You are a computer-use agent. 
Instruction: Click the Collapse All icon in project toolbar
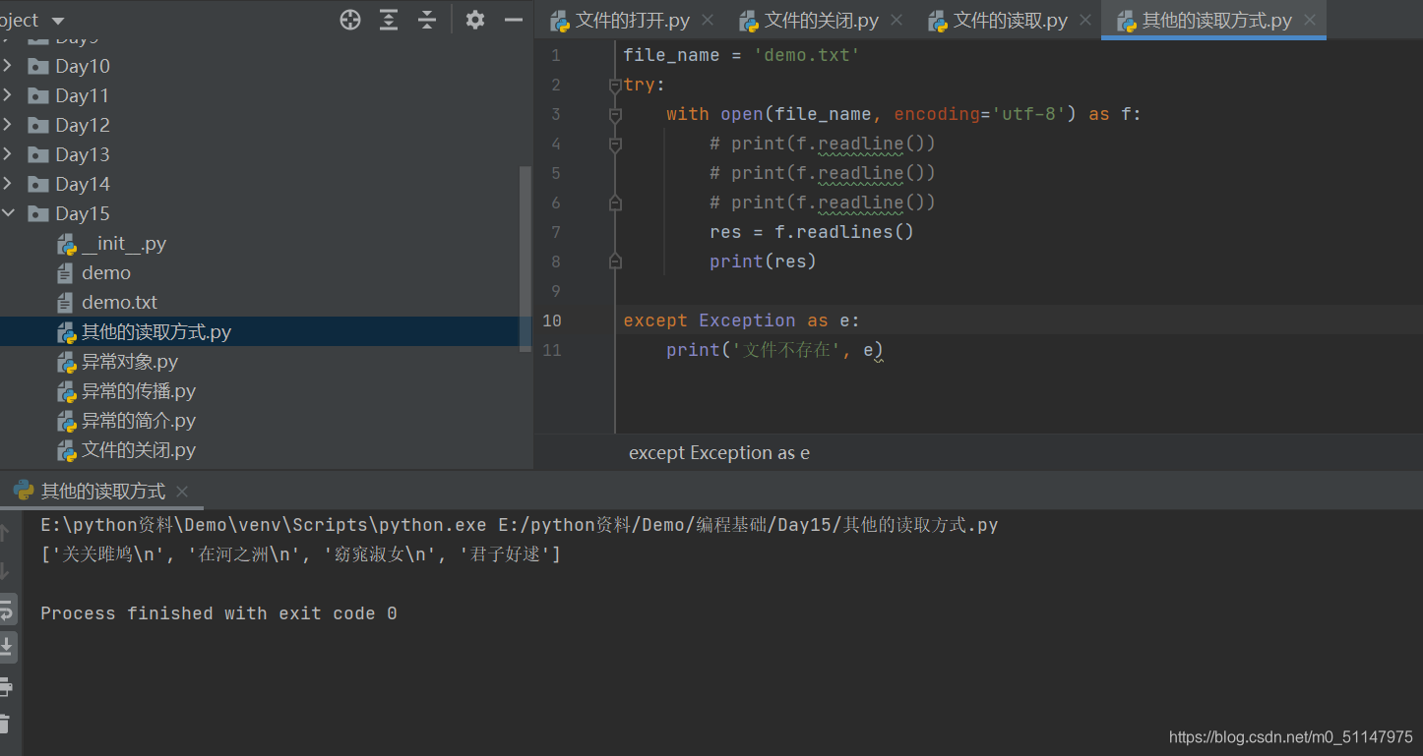click(x=427, y=20)
